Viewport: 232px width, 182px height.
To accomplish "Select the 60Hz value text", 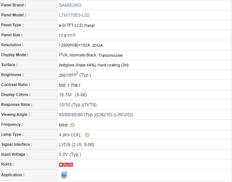I will (63, 125).
